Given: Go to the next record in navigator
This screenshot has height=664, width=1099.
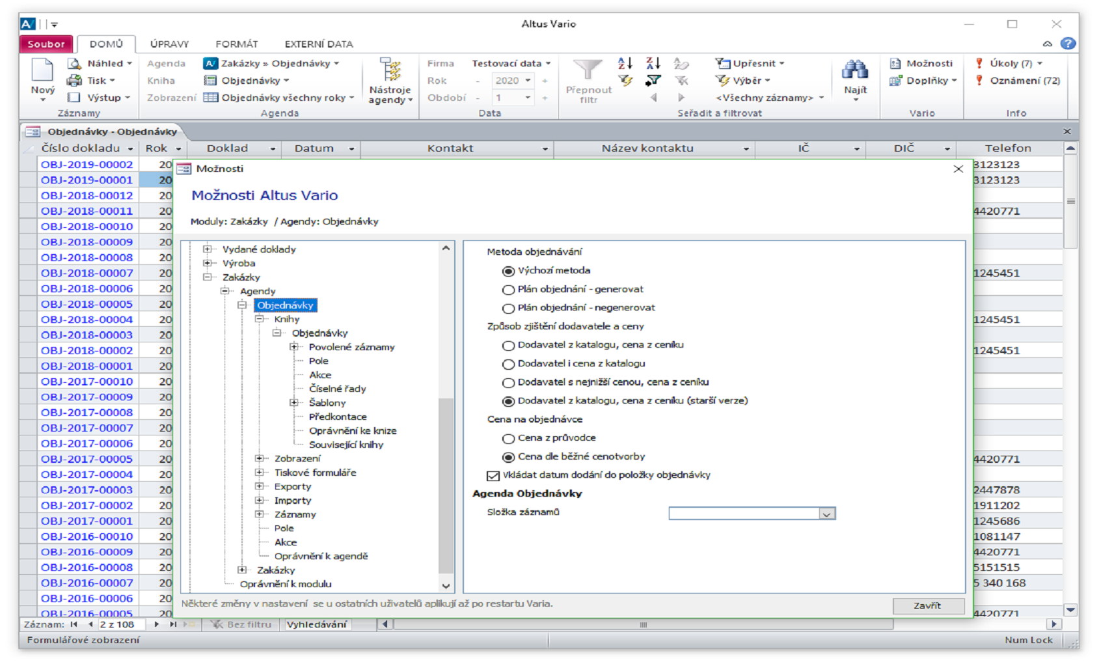Looking at the screenshot, I should pos(156,624).
